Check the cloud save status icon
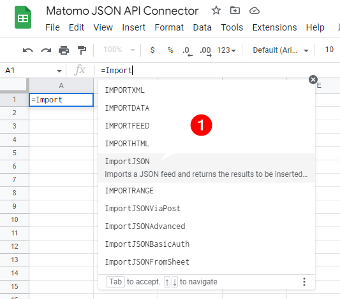This screenshot has width=340, height=299. [x=254, y=10]
